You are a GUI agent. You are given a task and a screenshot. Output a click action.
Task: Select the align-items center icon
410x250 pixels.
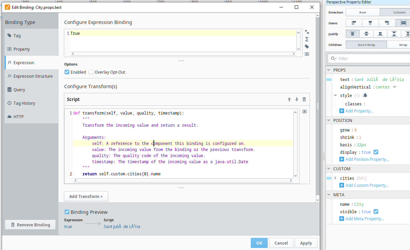pyautogui.click(x=370, y=23)
